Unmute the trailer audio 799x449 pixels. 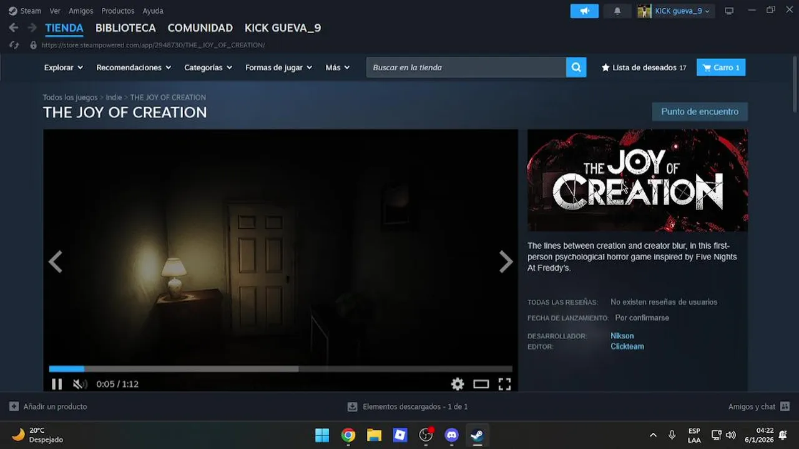pos(80,384)
